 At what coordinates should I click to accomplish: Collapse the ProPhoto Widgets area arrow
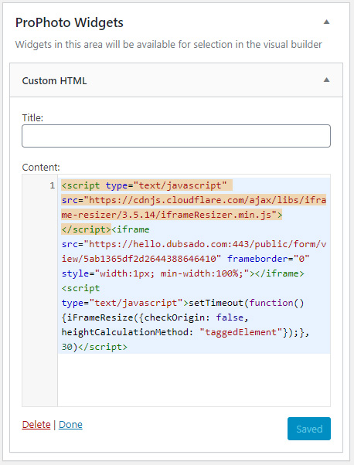click(326, 22)
